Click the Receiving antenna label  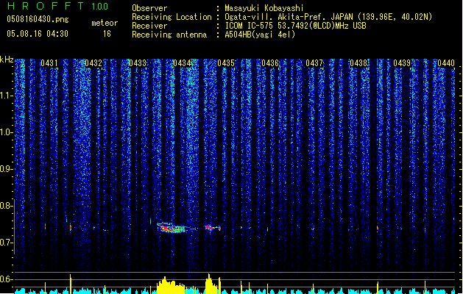pos(169,35)
